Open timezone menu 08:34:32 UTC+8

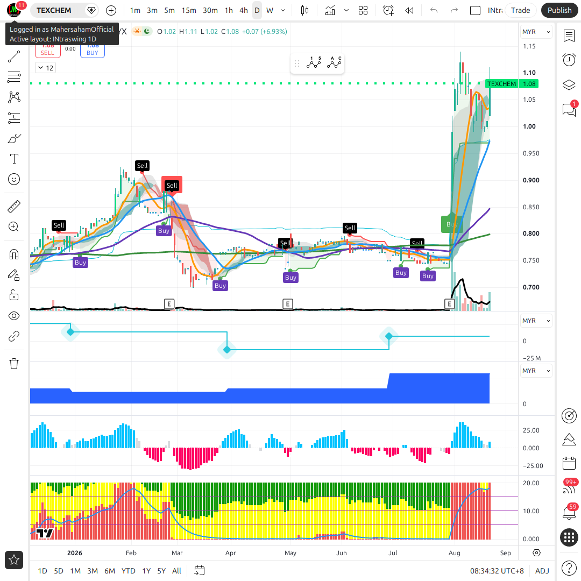tap(497, 571)
